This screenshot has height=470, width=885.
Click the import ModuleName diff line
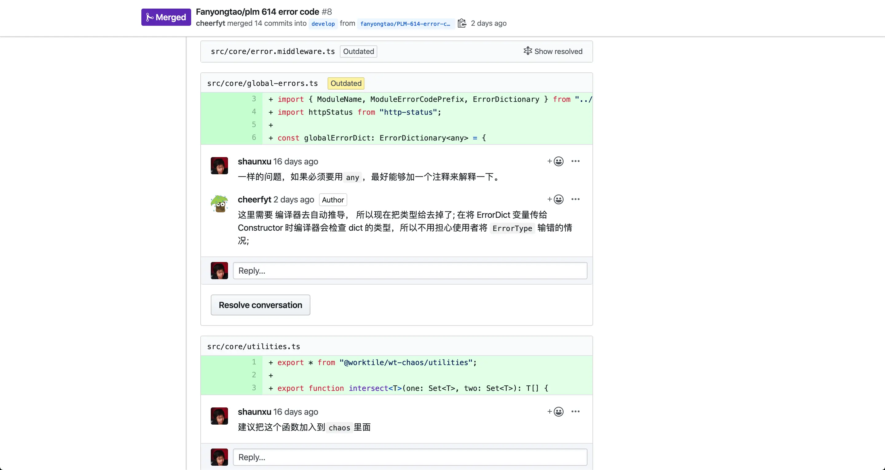396,99
